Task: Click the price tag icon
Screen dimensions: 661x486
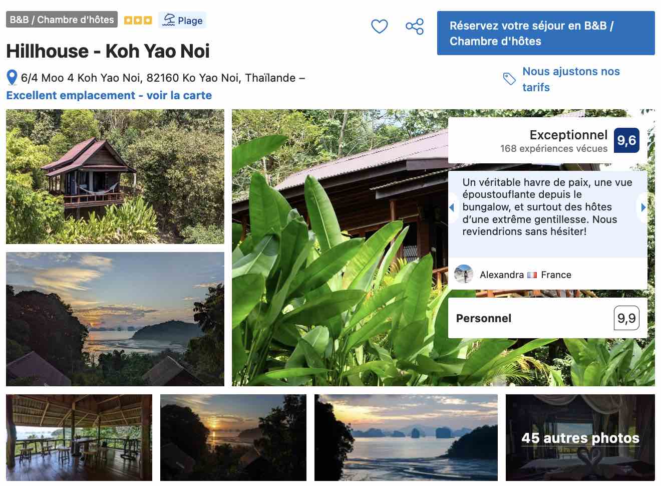Action: 509,79
